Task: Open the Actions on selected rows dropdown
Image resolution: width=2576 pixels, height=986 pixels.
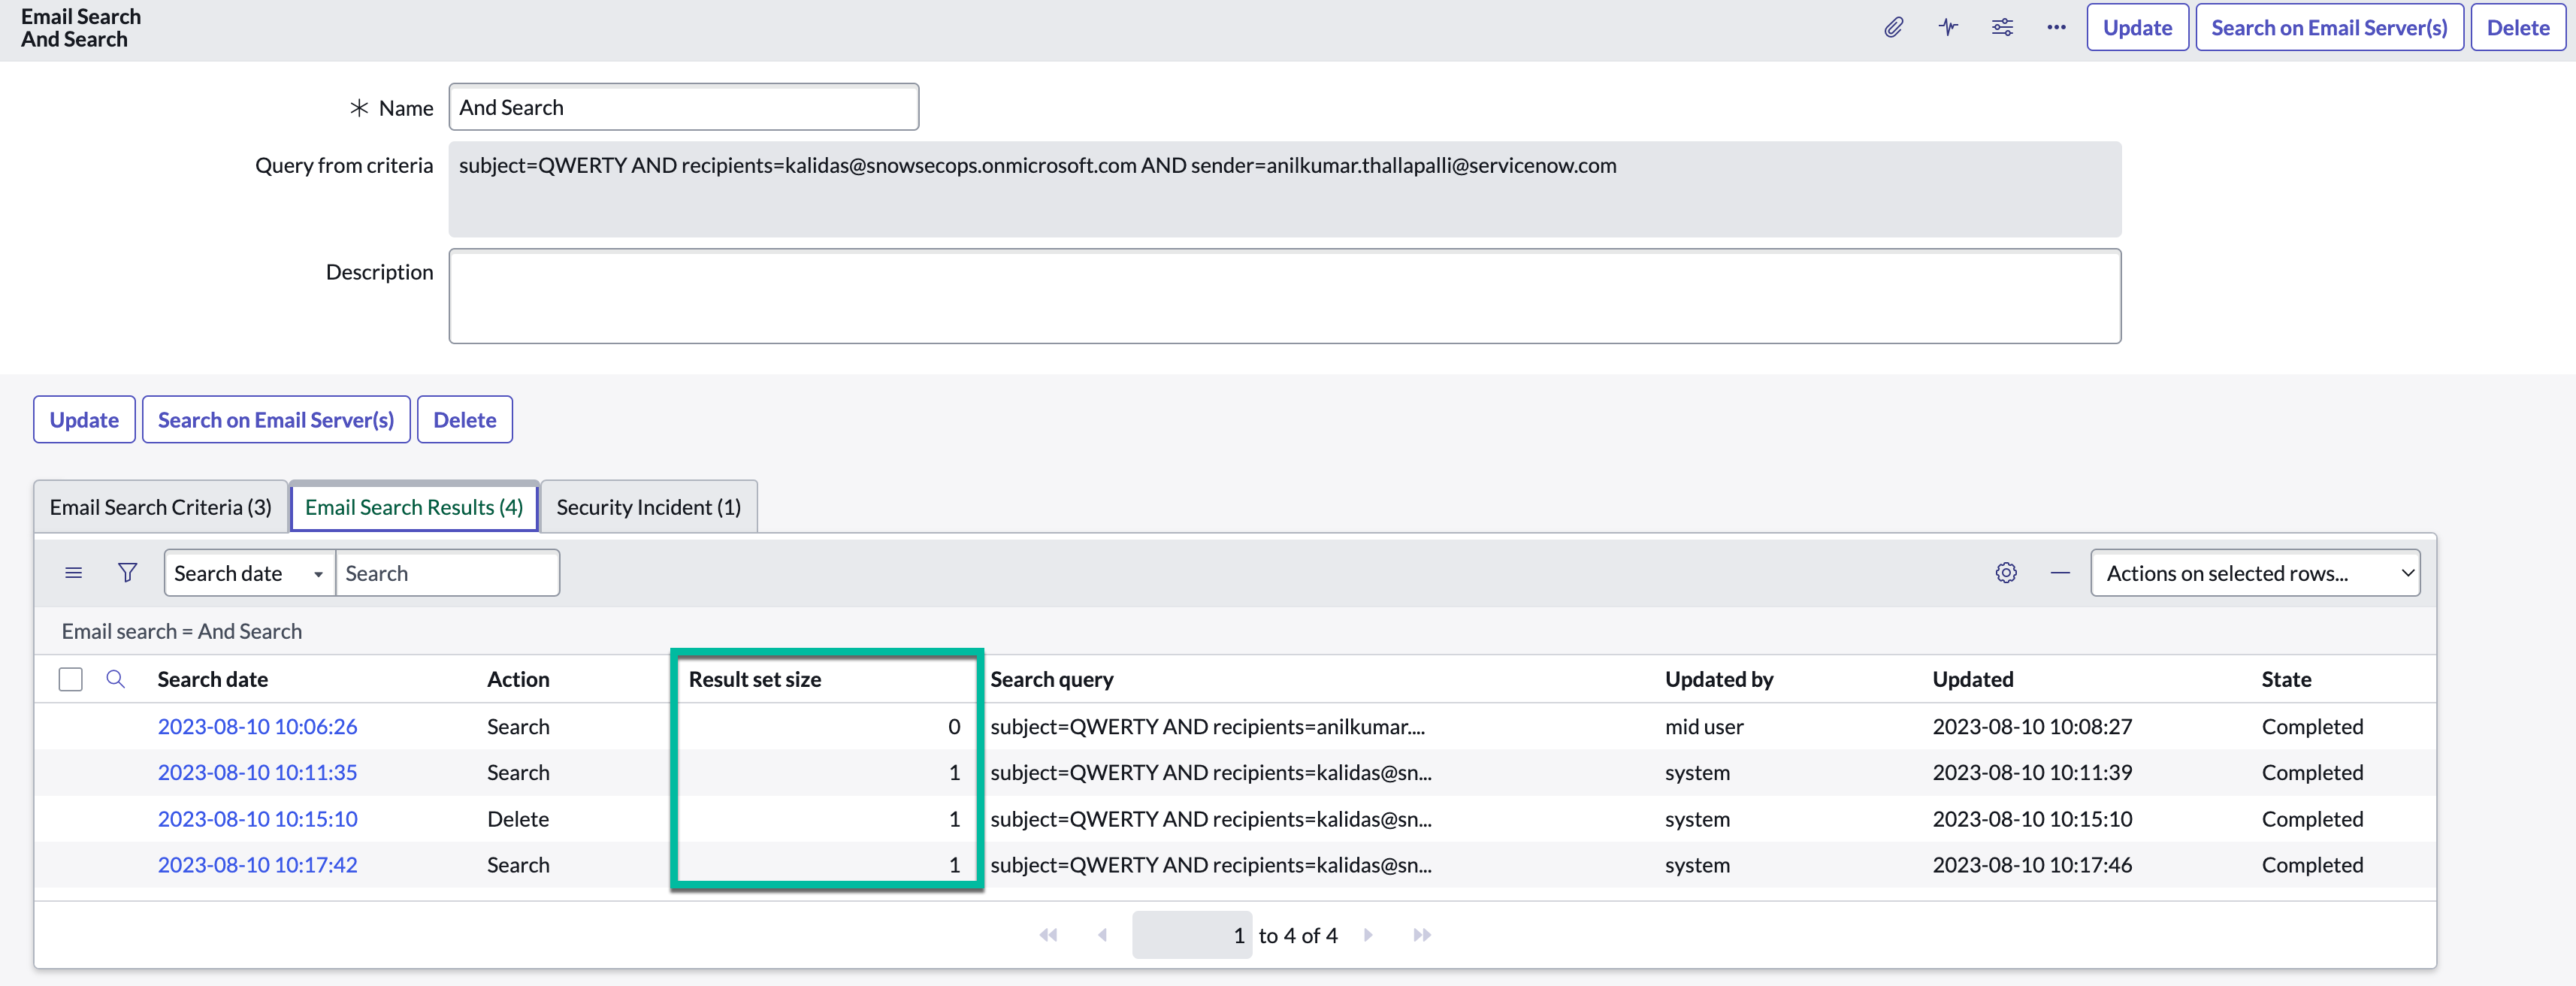Action: pos(2255,573)
